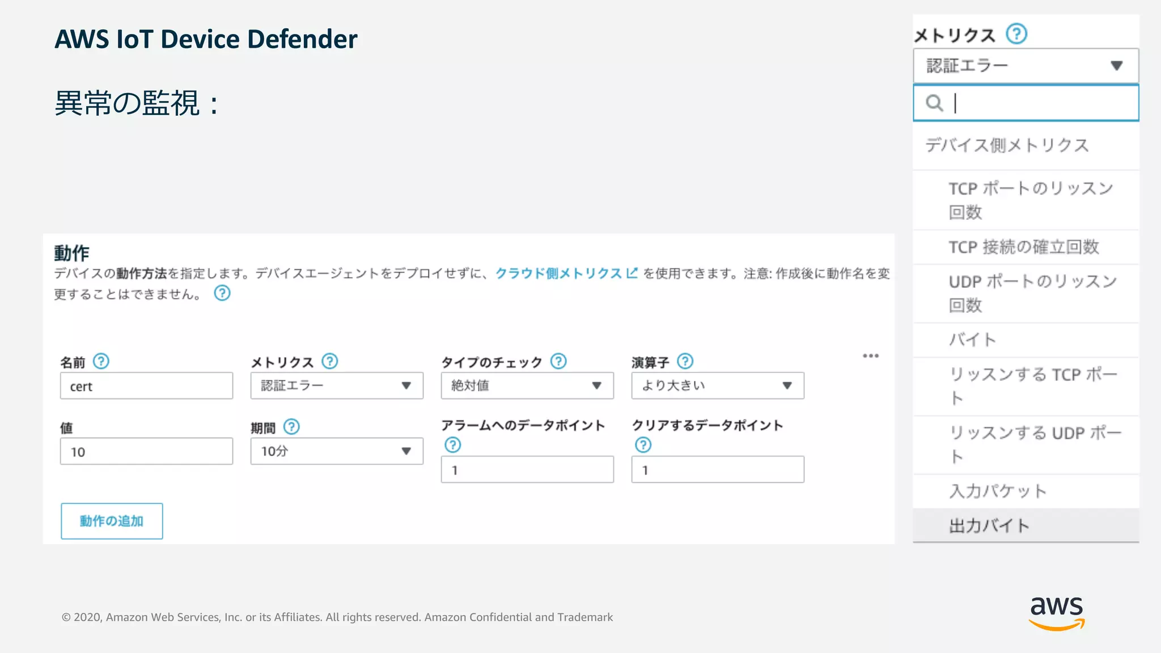Viewport: 1161px width, 653px height.
Task: Select リッスンする TCP ポート metric option
Action: point(1026,387)
